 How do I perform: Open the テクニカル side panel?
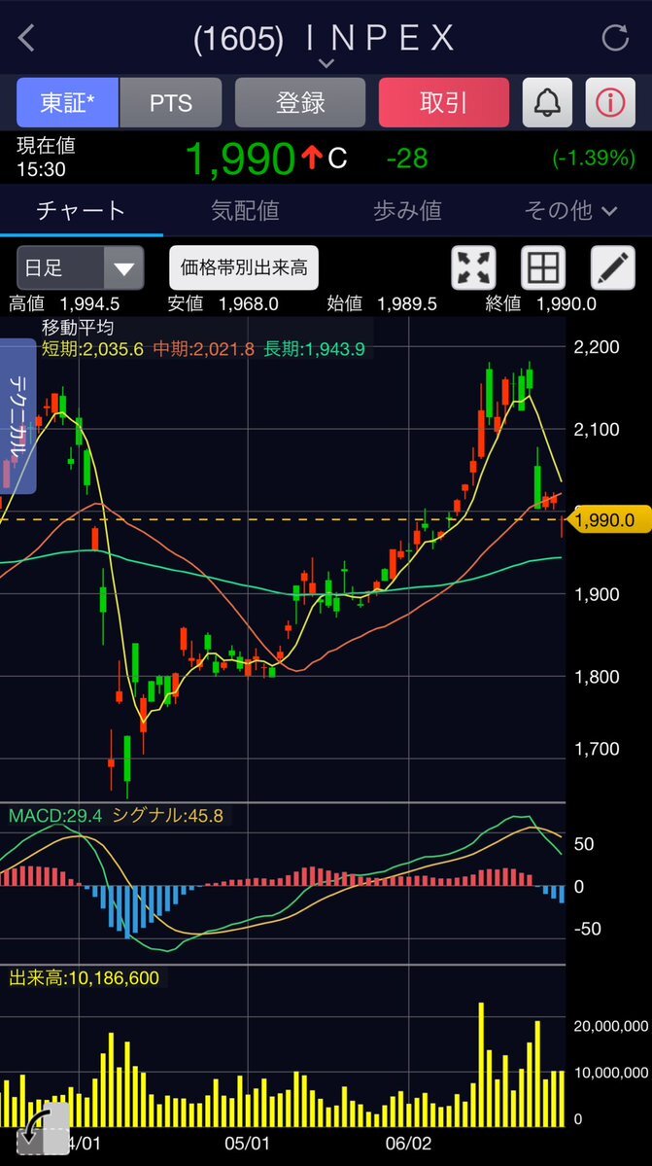[17, 416]
